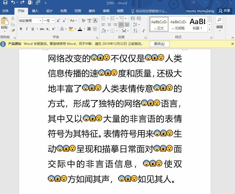Expand the borders dropdown arrow
The width and height of the screenshot is (235, 194).
[117, 31]
